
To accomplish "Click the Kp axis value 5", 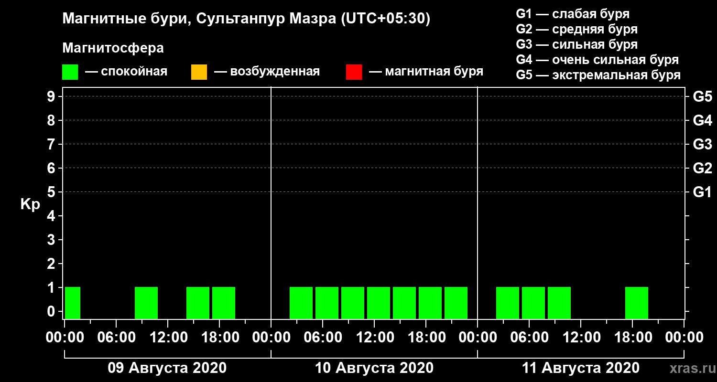I will pyautogui.click(x=51, y=192).
